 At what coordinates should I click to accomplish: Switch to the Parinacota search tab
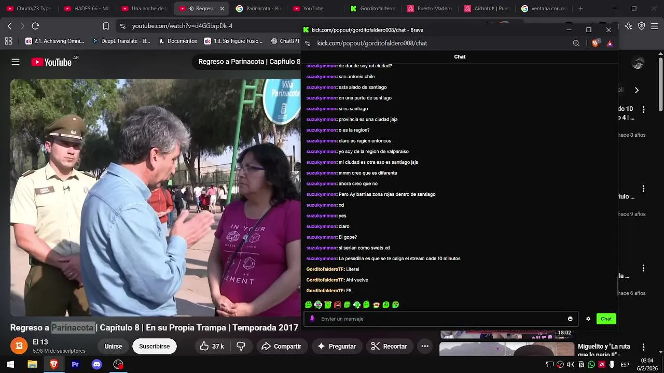(259, 9)
